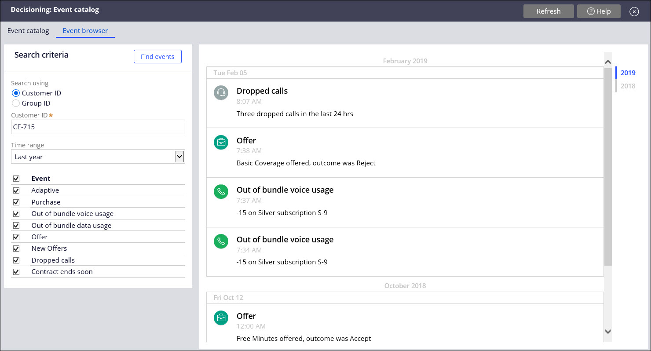Switch to the Event catalog tab
Viewport: 651px width, 351px height.
pos(28,31)
